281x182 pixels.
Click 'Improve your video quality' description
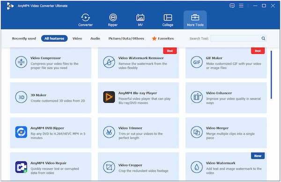point(233,101)
